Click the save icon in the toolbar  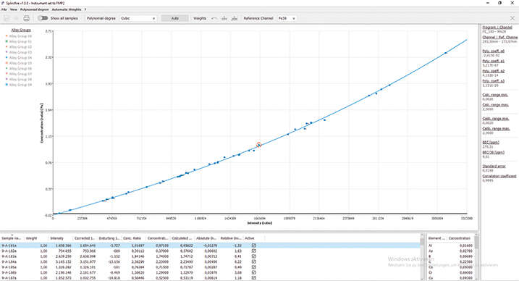coord(7,18)
